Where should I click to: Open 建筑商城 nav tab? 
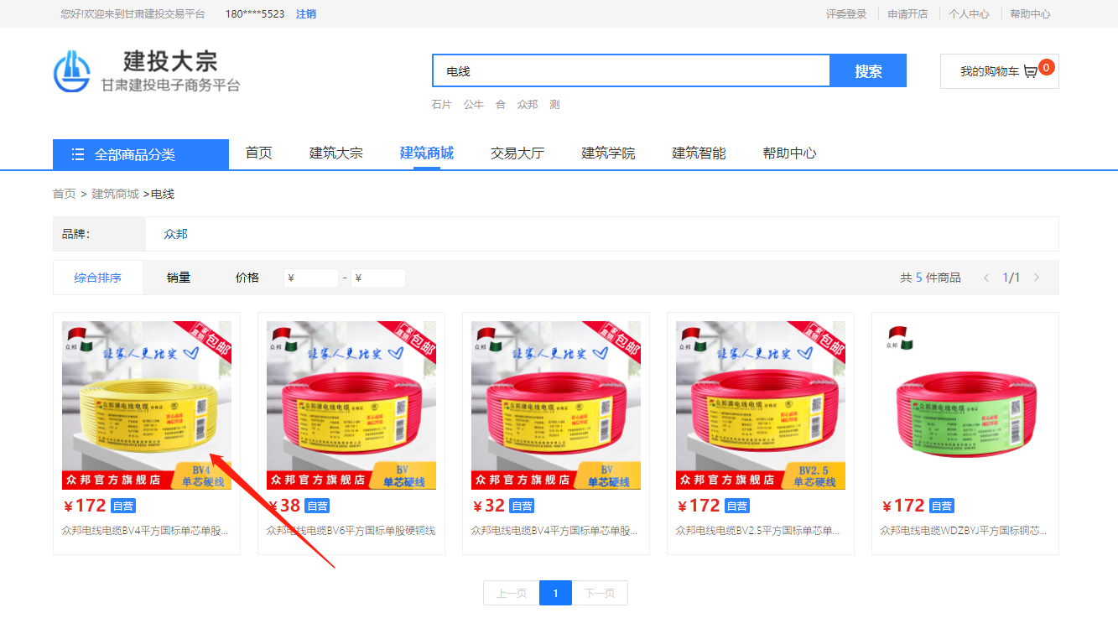(427, 153)
